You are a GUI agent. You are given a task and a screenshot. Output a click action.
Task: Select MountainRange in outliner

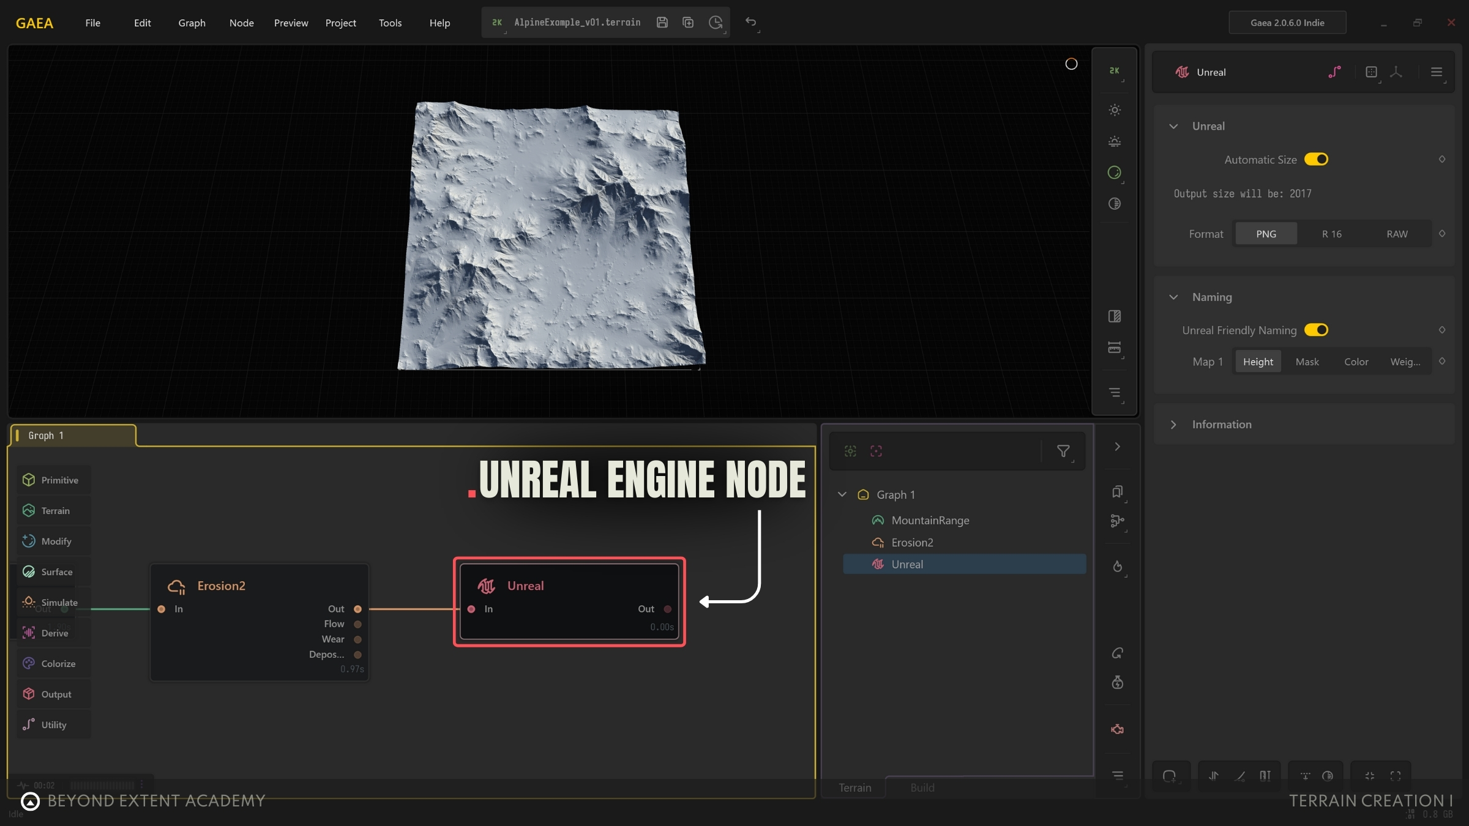pyautogui.click(x=964, y=521)
